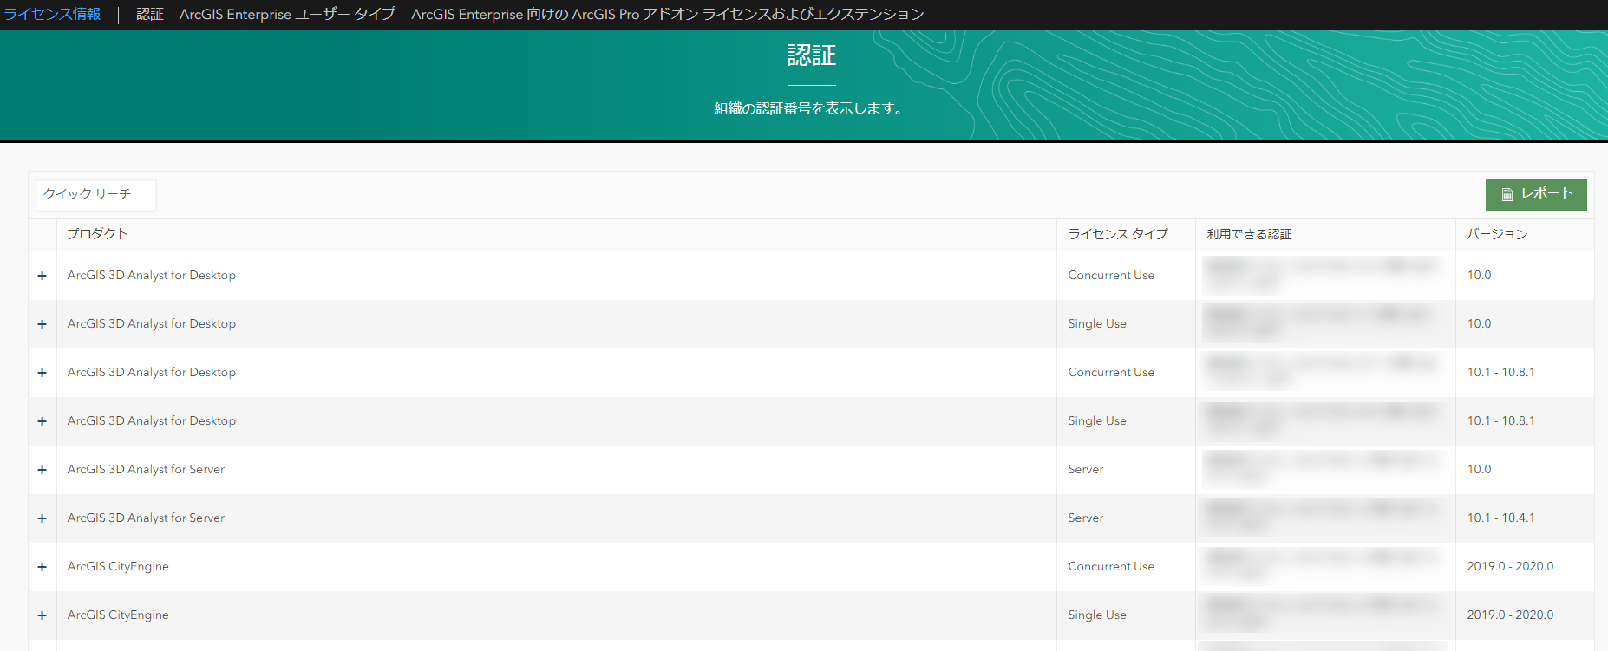Click version 2019.0 - 2020.0 in CityEngine Concurrent row
The width and height of the screenshot is (1608, 651).
point(1510,566)
